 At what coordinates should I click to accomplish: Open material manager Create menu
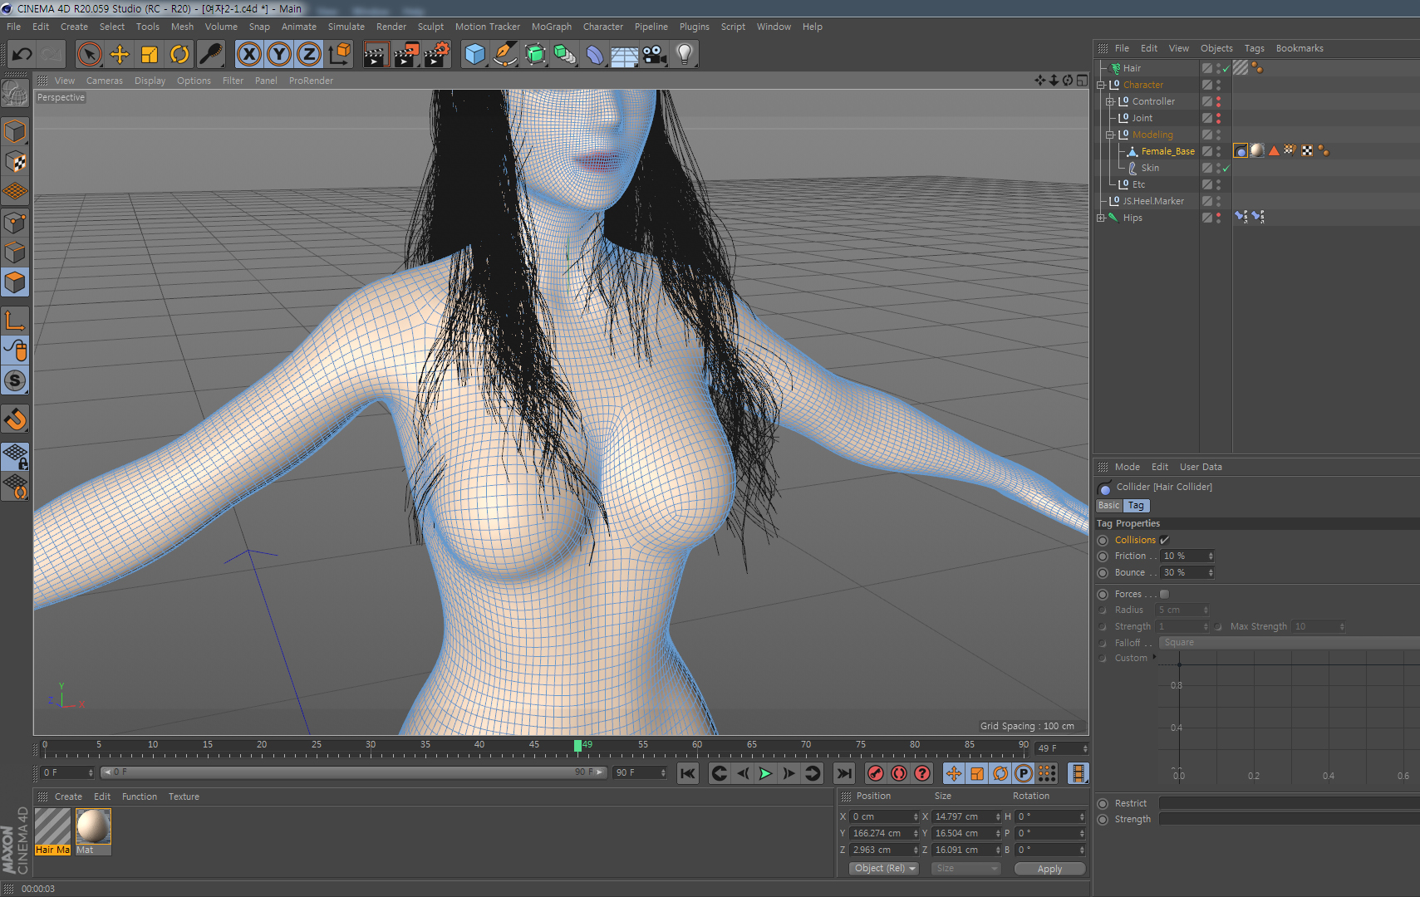pos(69,797)
